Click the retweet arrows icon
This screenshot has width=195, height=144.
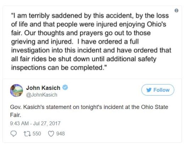pos(27,134)
